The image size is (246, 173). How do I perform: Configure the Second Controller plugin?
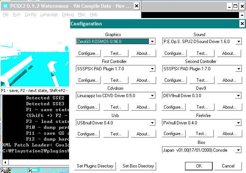174,80
